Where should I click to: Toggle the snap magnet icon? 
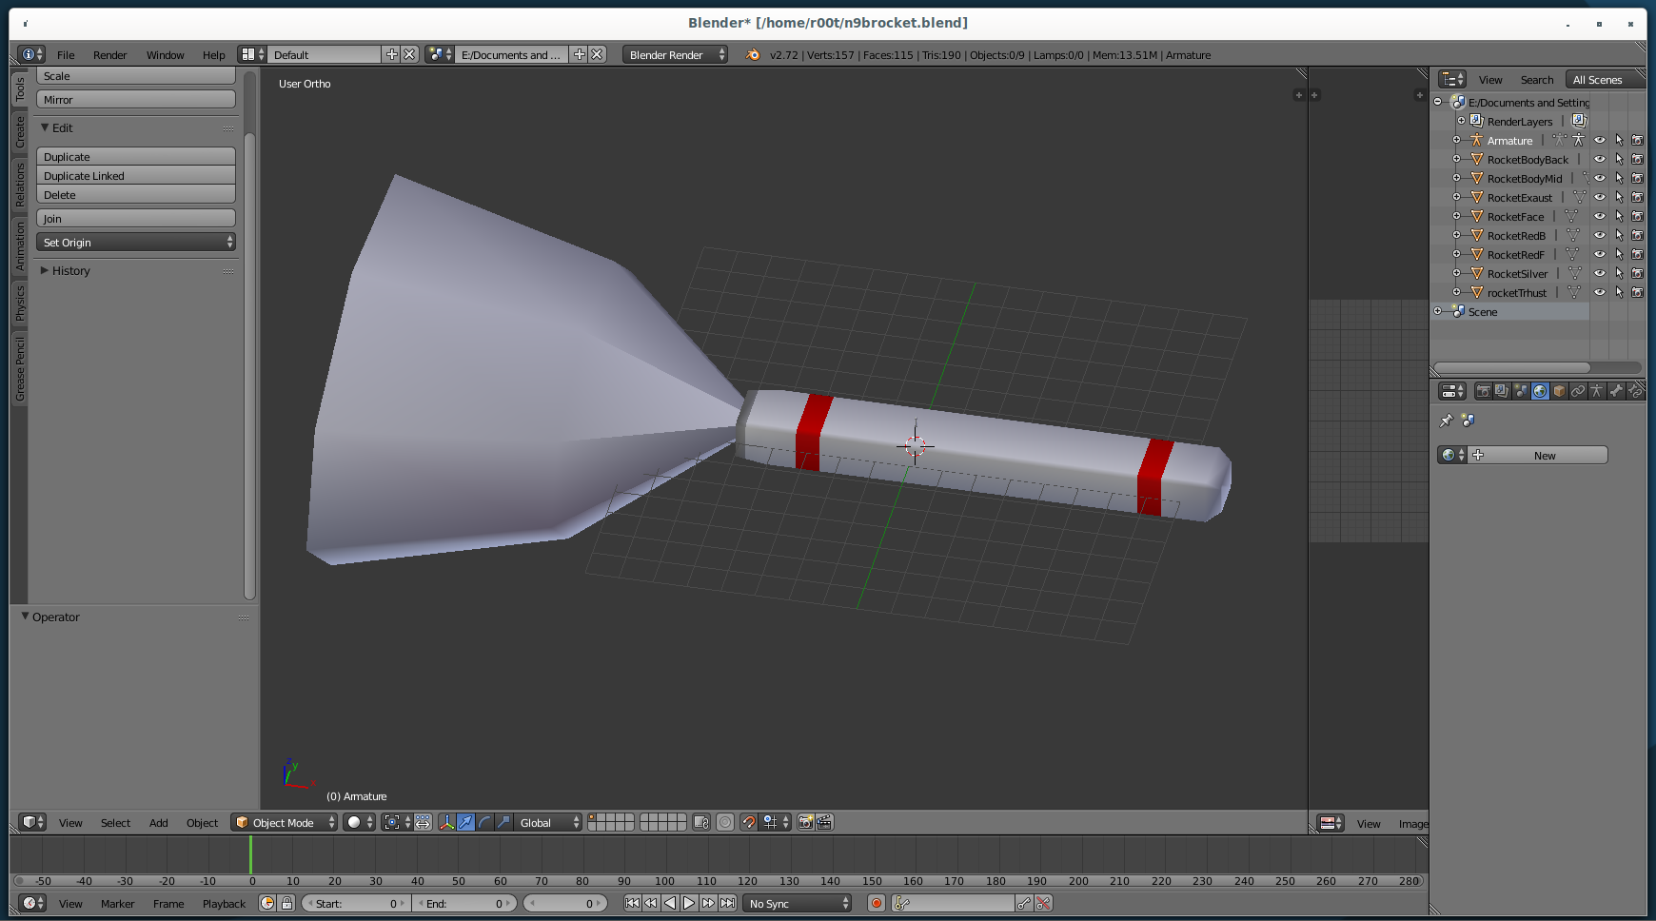[x=749, y=822]
